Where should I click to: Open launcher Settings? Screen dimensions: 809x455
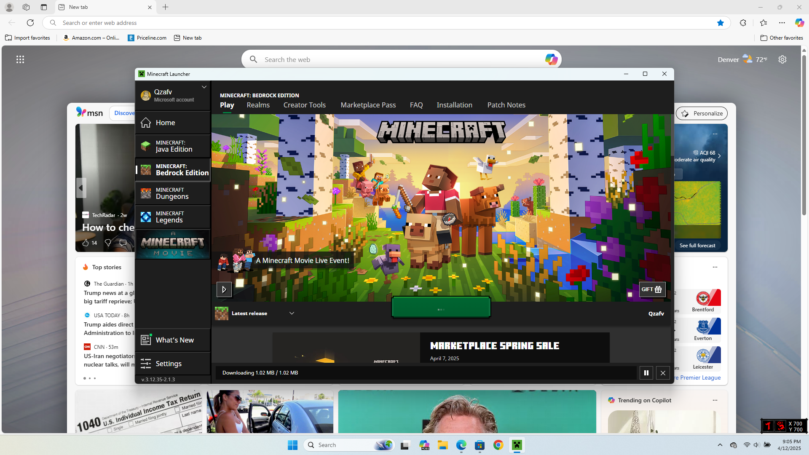point(173,364)
